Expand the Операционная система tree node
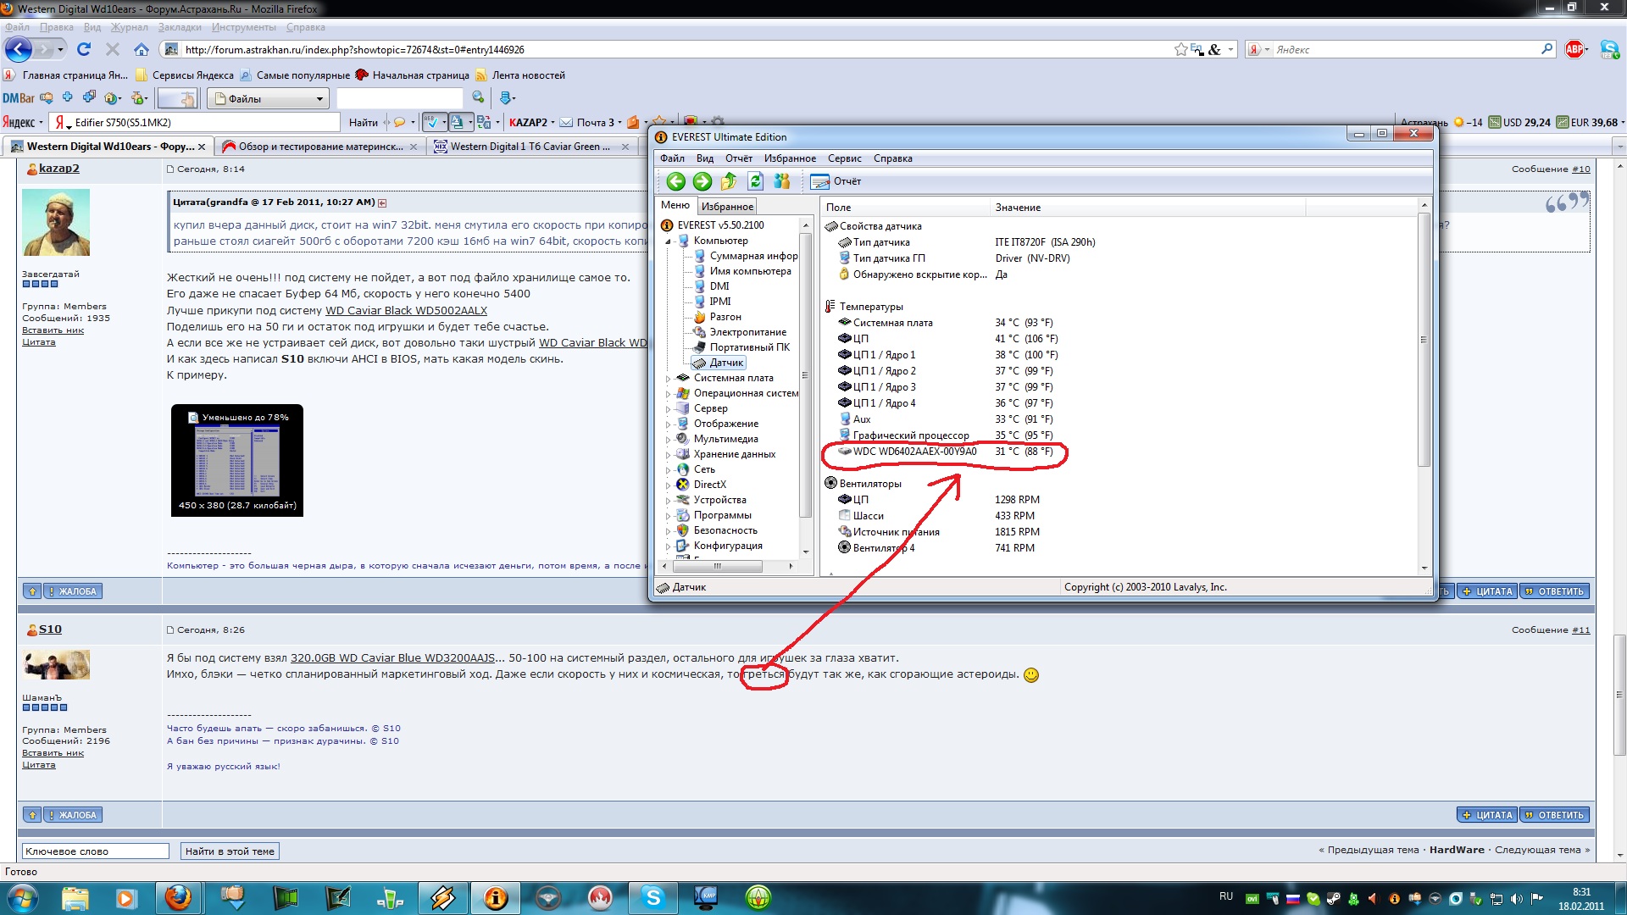Screen dimensions: 1627x915 (x=668, y=394)
